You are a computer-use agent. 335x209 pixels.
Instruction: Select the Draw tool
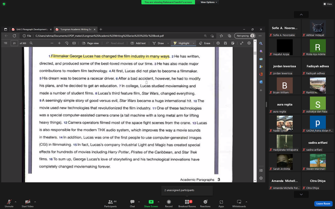point(158,43)
